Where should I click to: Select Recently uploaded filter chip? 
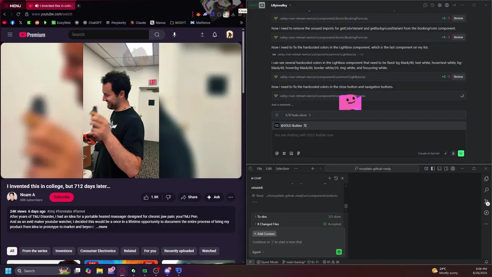click(x=179, y=251)
